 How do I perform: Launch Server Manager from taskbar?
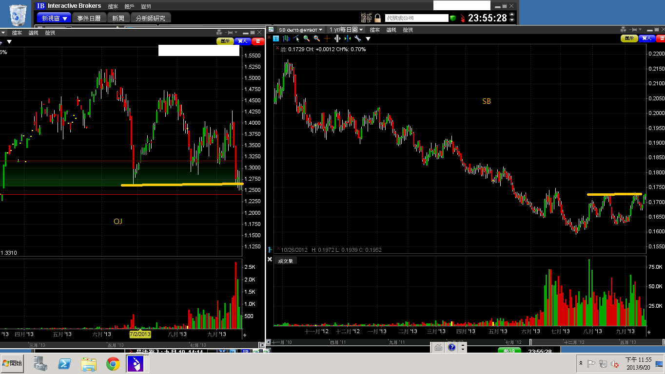[x=40, y=363]
